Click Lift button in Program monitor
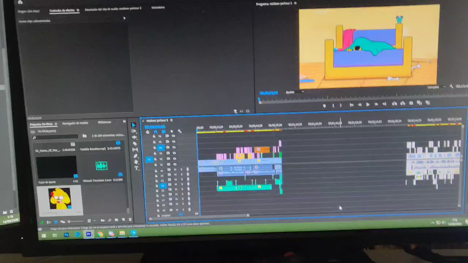Screen dimensions: 468x263 tap(395, 104)
